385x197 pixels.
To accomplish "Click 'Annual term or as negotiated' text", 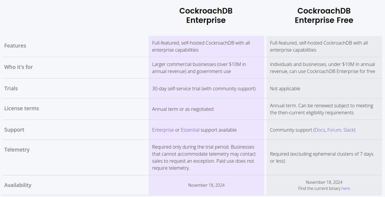I will pos(182,109).
